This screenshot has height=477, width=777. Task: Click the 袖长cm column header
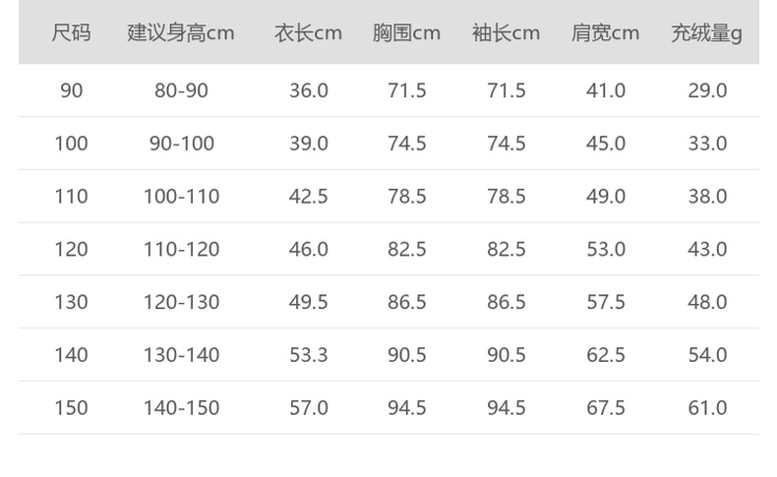click(506, 32)
